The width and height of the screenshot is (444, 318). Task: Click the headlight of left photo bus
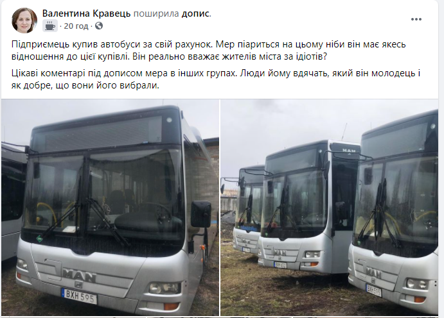pos(164,288)
